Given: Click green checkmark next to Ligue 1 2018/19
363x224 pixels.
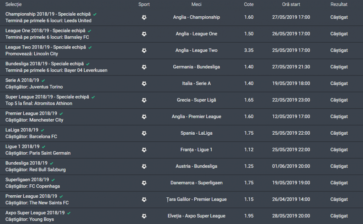Looking at the screenshot, I should [x=44, y=147].
